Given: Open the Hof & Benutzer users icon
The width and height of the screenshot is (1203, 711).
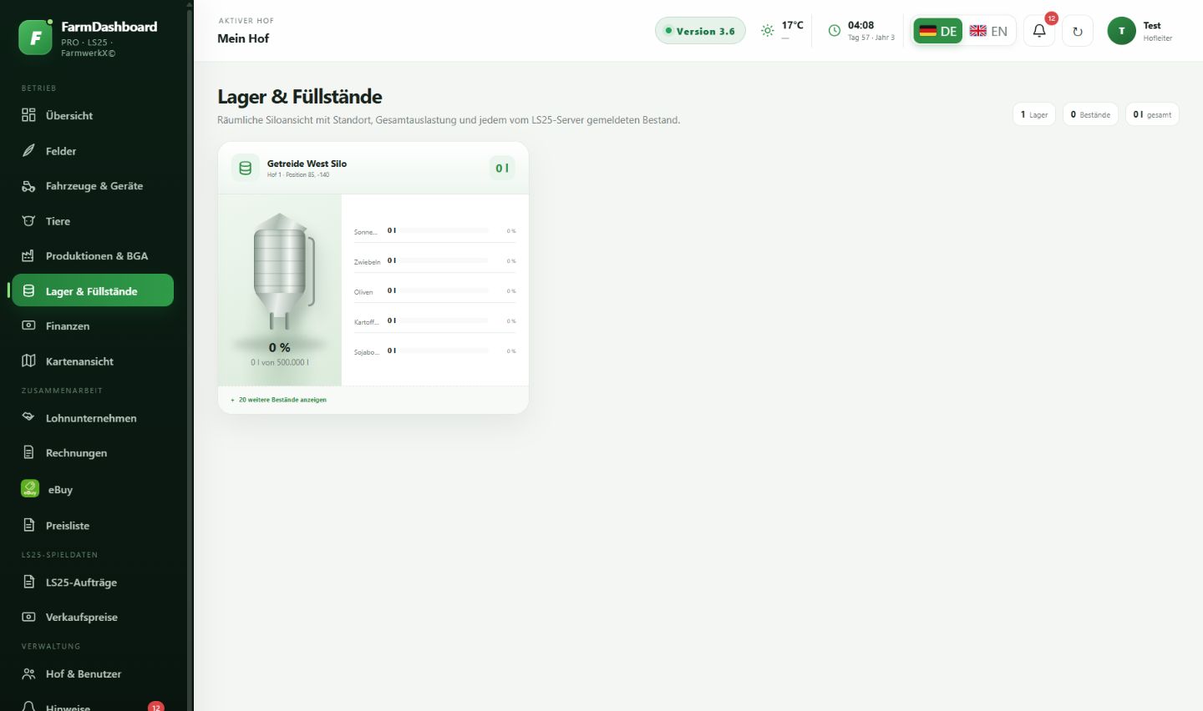Looking at the screenshot, I should pyautogui.click(x=28, y=673).
